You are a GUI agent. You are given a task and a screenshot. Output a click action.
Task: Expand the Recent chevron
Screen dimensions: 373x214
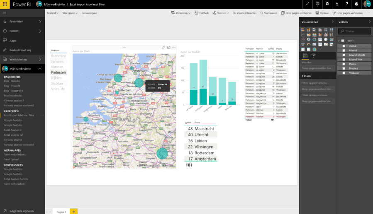(x=40, y=31)
